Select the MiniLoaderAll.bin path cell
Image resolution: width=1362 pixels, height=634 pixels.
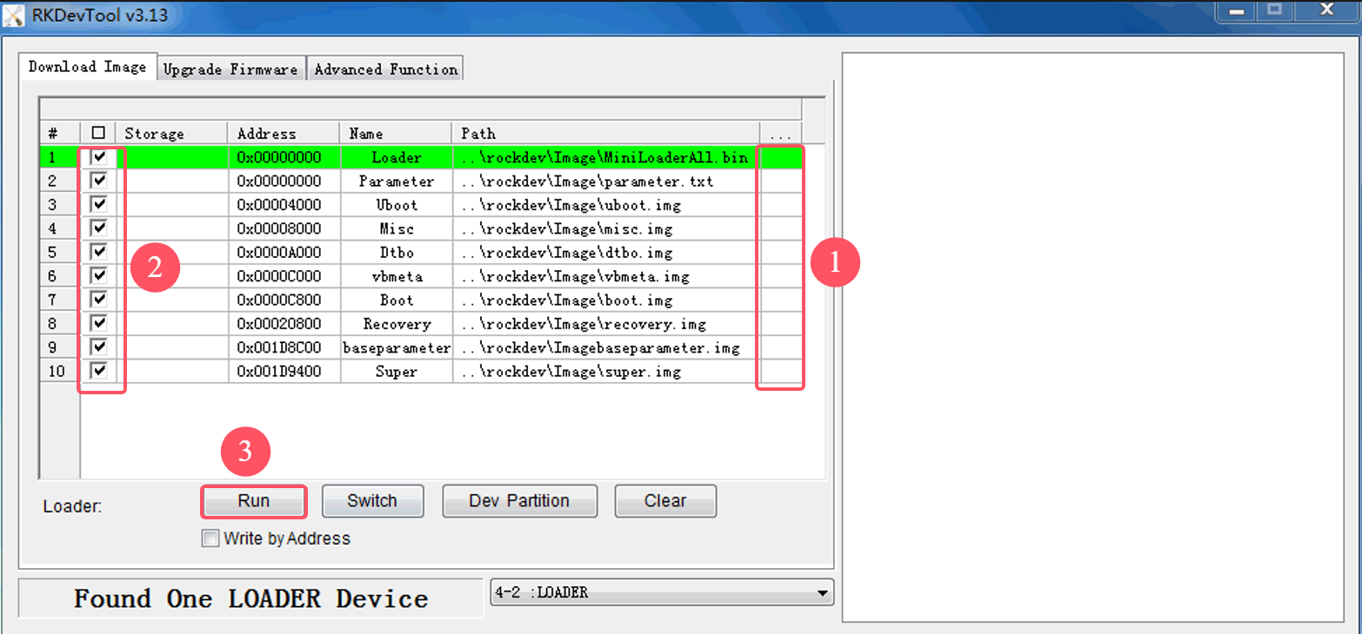pos(605,157)
